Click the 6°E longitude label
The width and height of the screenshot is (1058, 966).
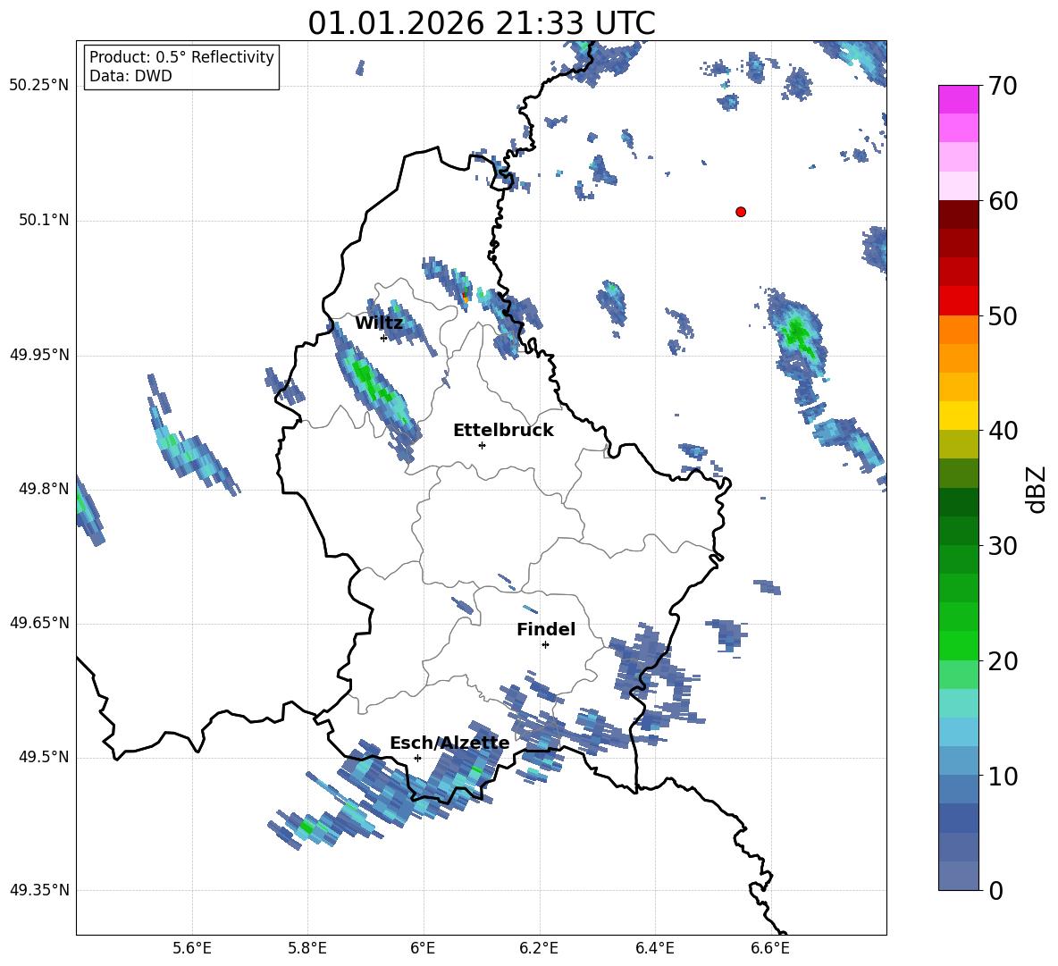[423, 948]
